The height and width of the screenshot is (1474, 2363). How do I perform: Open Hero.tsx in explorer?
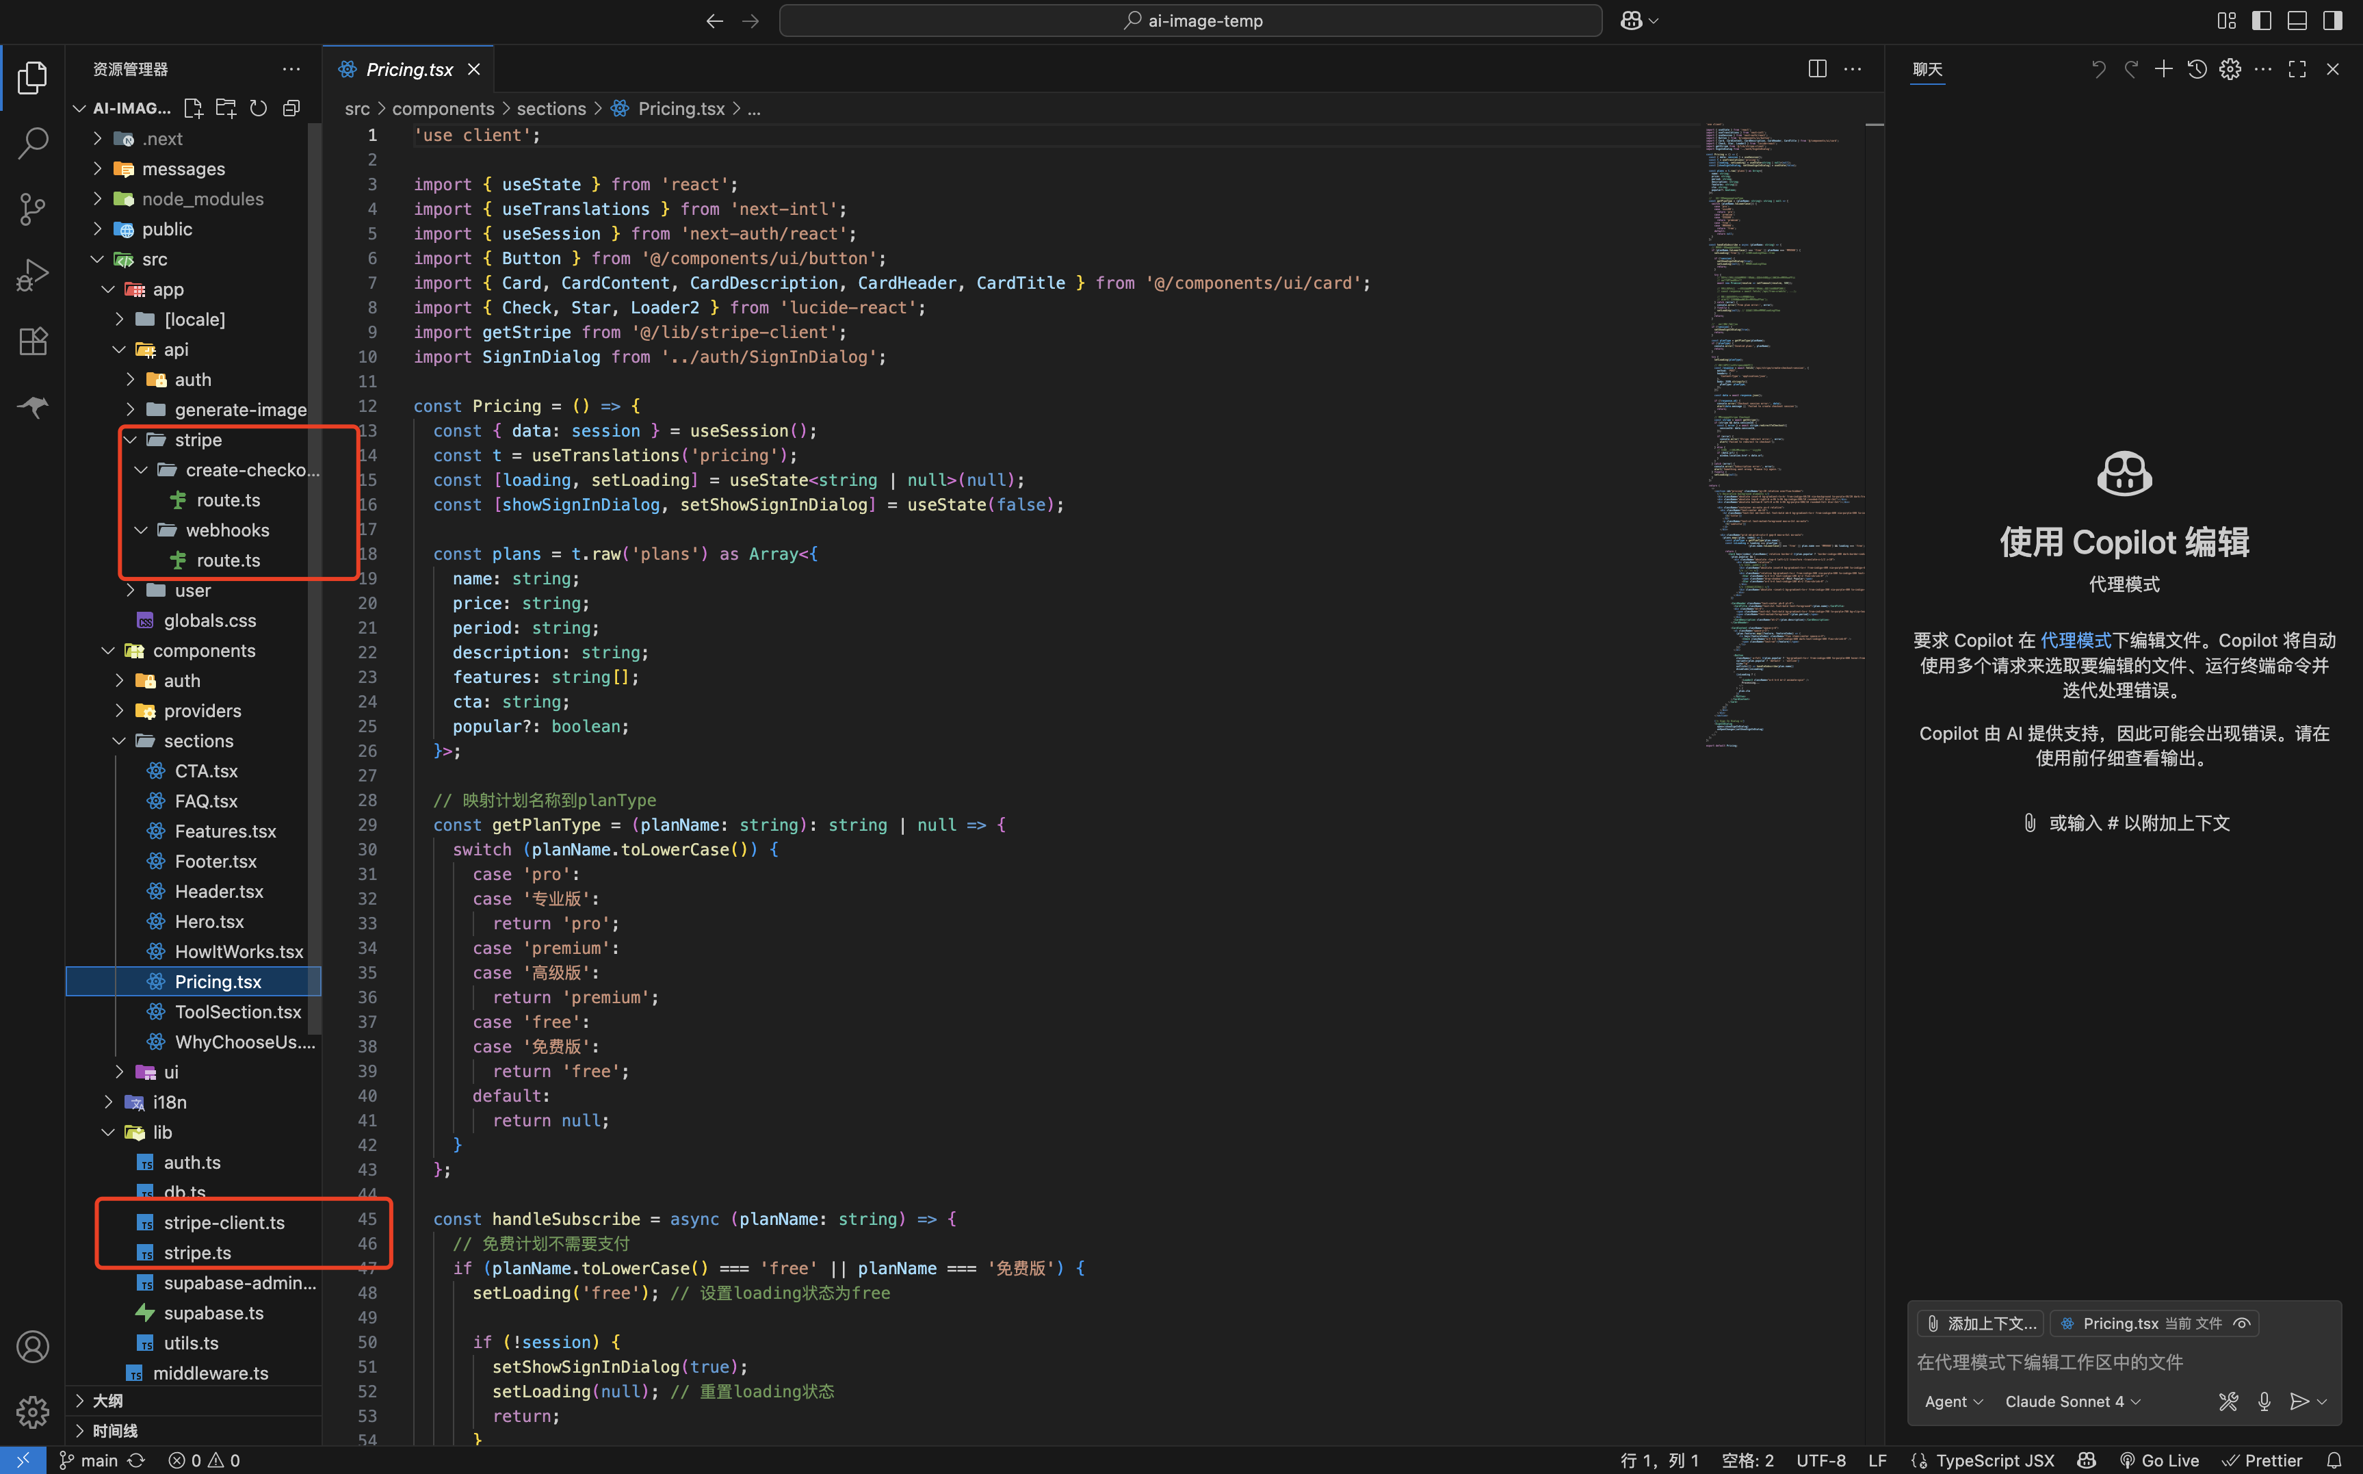coord(209,921)
